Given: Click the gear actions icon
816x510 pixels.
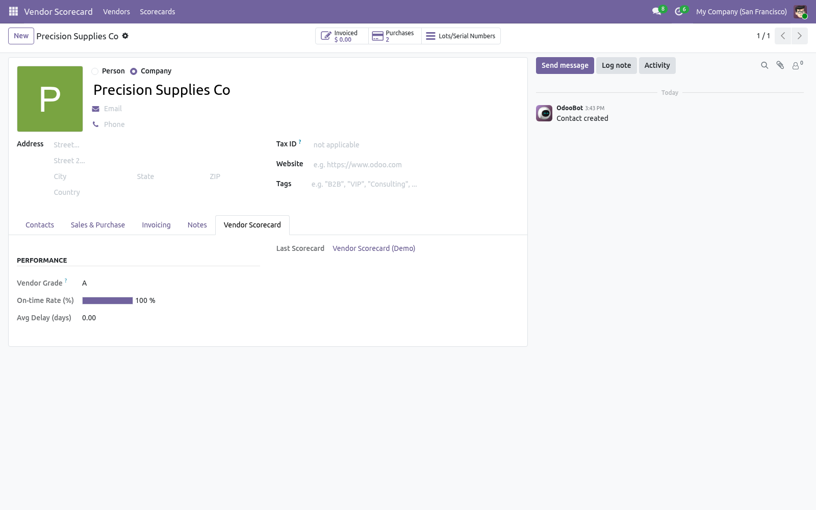Looking at the screenshot, I should [125, 36].
